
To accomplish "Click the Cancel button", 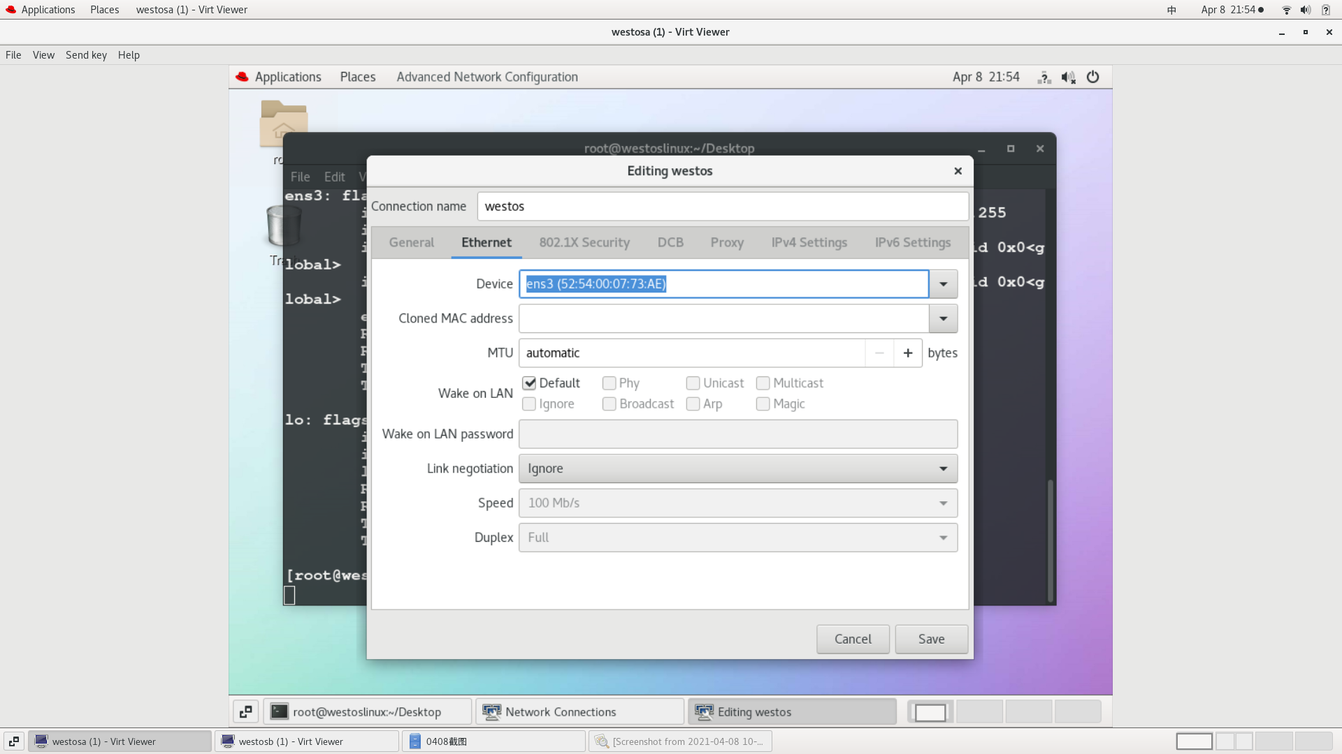I will point(853,640).
